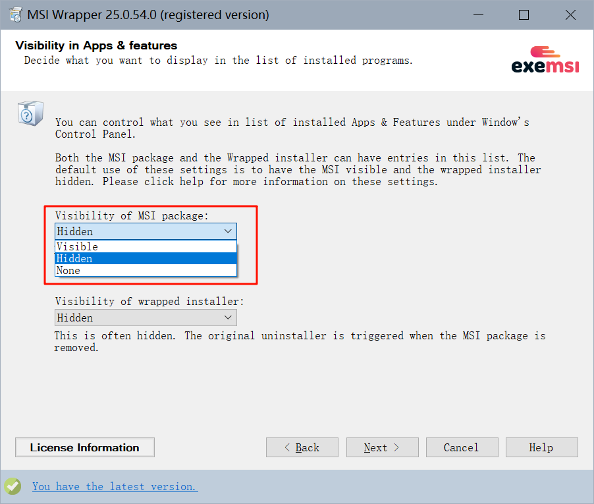The image size is (594, 504).
Task: Follow the 'You have the latest version' link
Action: pos(115,486)
